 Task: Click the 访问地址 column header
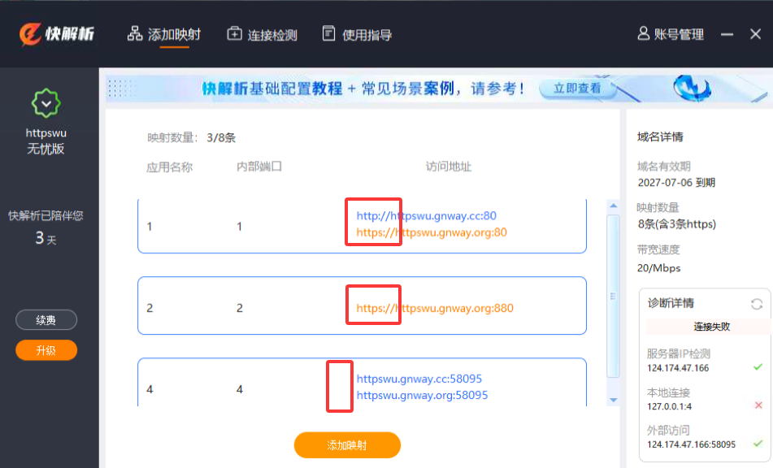click(x=449, y=167)
